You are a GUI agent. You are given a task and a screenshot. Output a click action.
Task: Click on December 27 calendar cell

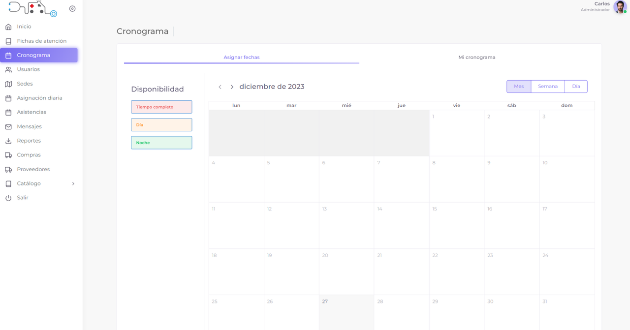346,312
